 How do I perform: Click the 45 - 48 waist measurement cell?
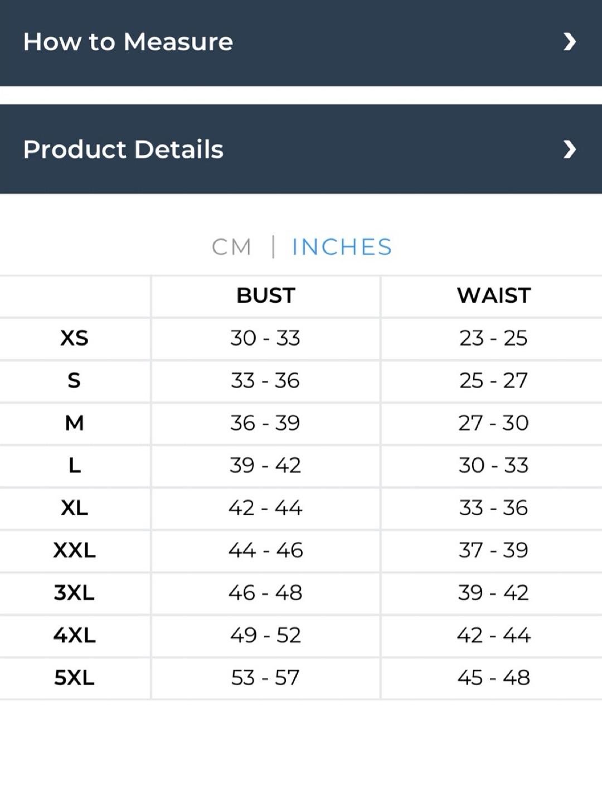point(493,678)
